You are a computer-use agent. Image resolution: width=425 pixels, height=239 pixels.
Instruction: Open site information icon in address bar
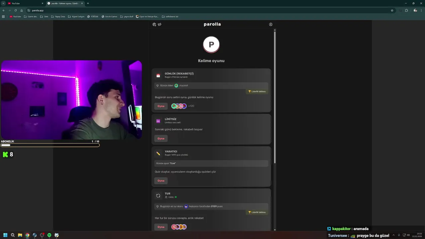(x=29, y=10)
